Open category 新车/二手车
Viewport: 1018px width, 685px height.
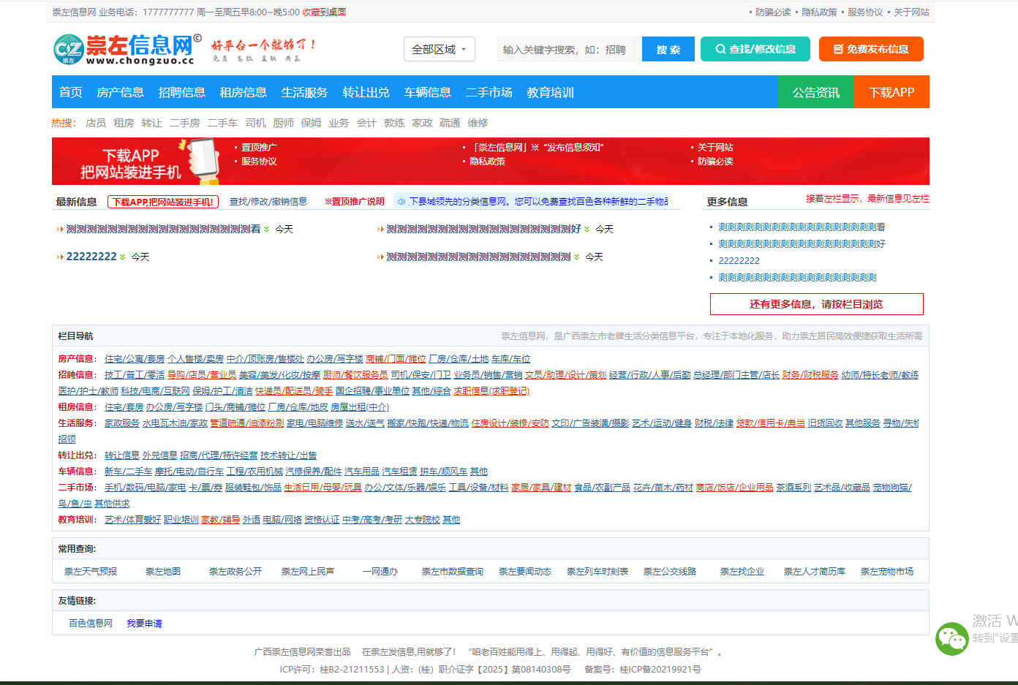pyautogui.click(x=128, y=472)
